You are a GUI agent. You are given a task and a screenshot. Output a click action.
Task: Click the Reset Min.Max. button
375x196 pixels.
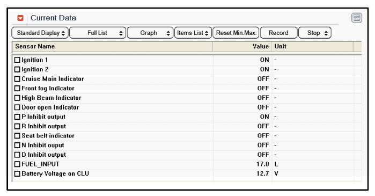tap(236, 33)
